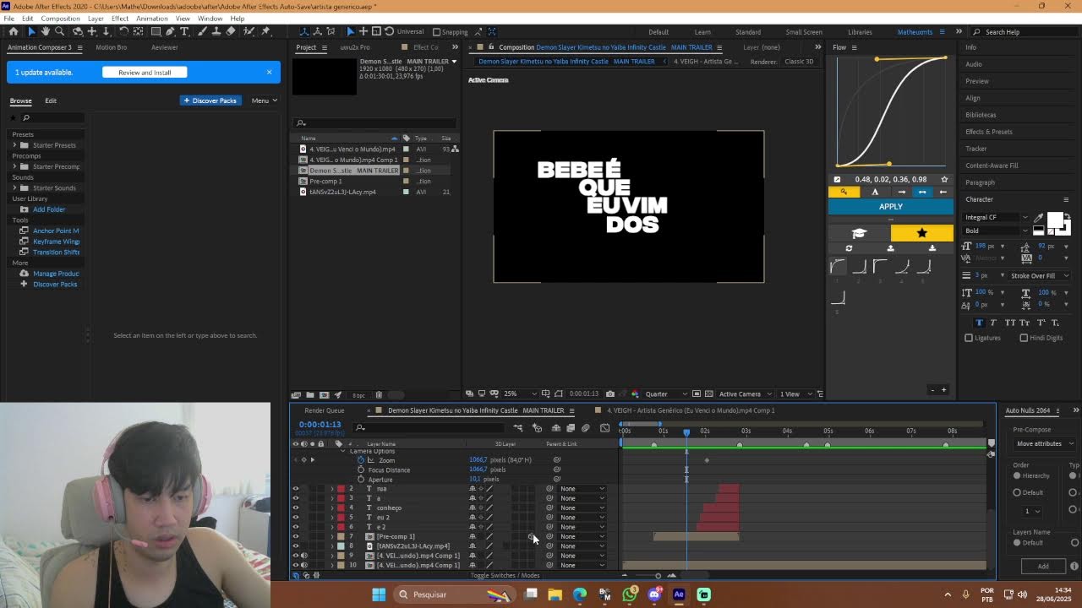Open the Bold font style dropdown
Image resolution: width=1082 pixels, height=608 pixels.
pos(997,231)
